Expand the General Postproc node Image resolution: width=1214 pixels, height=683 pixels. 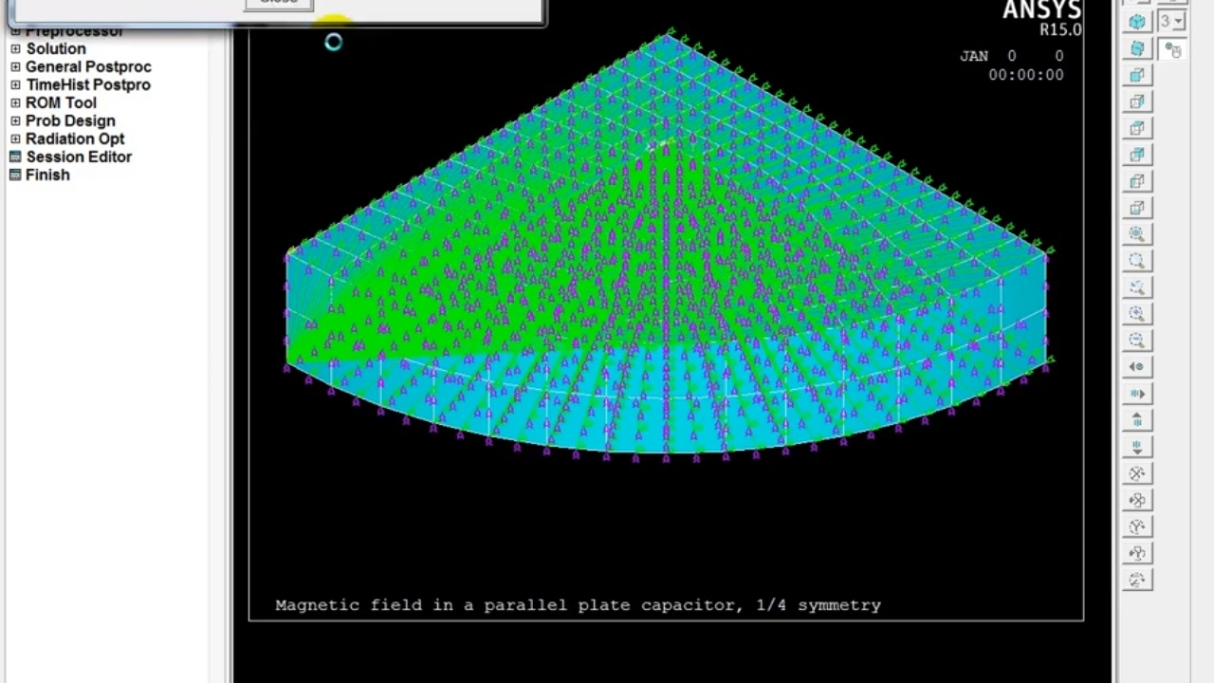coord(15,66)
